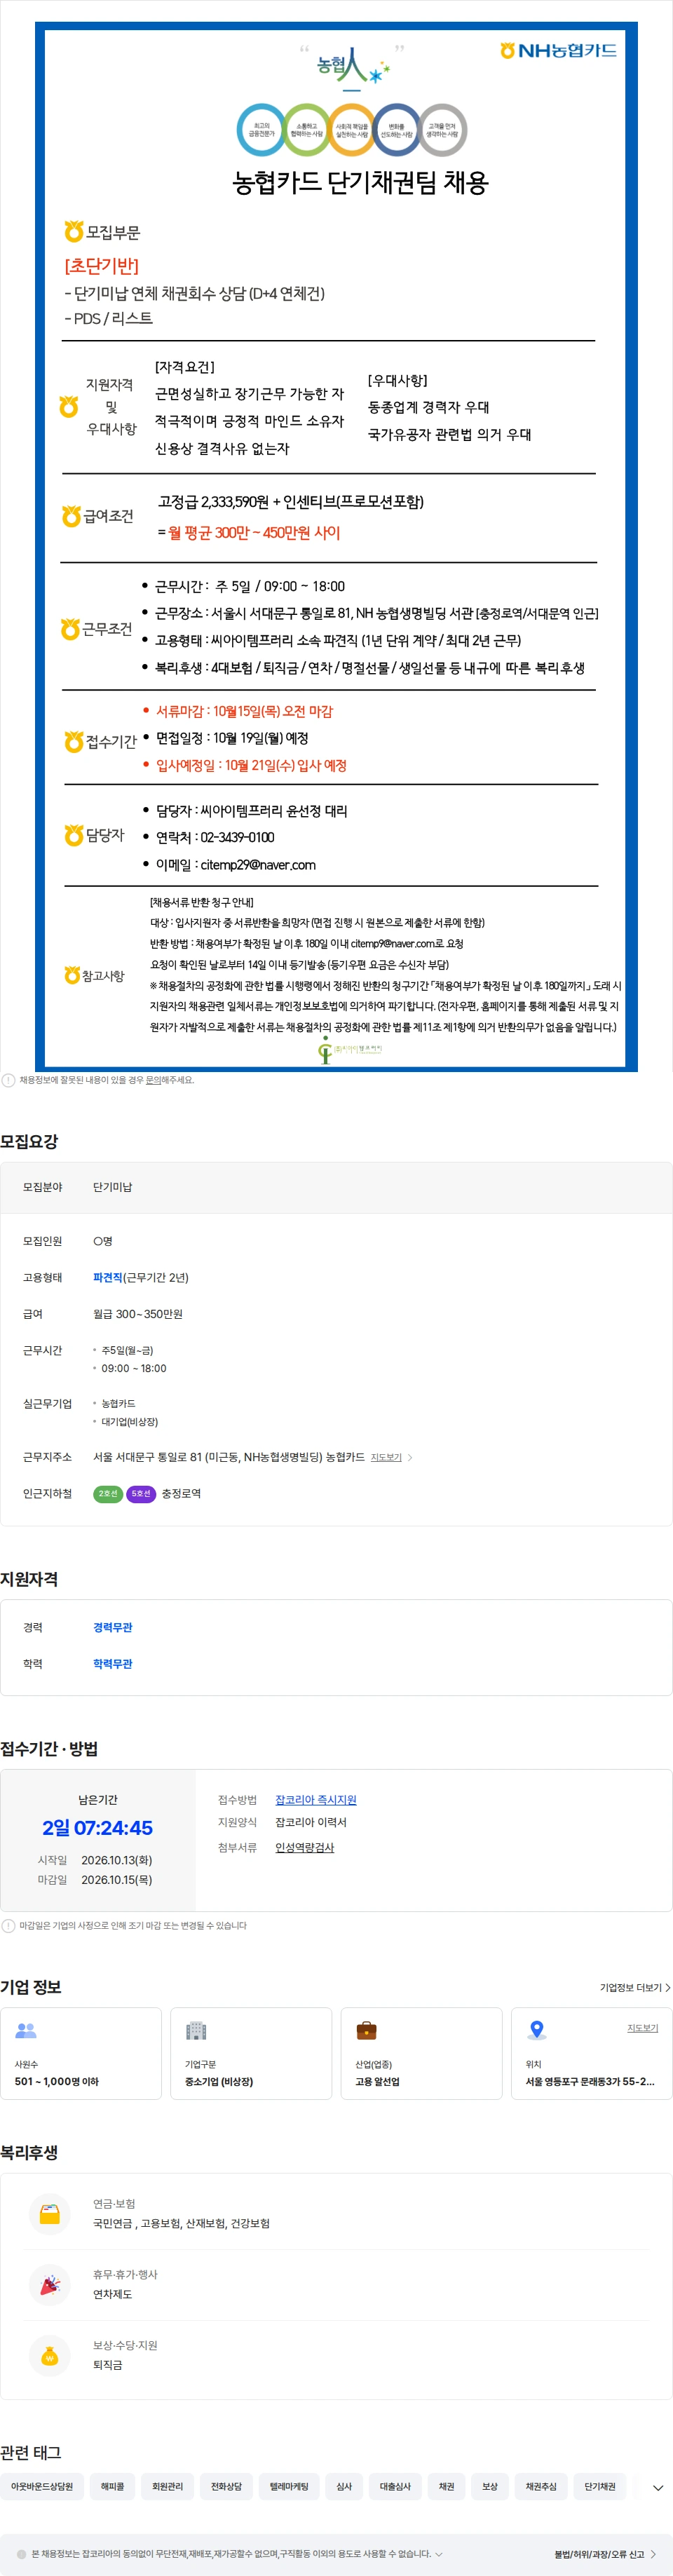Select the 회원관리 tag
Image resolution: width=673 pixels, height=2576 pixels.
[168, 2486]
